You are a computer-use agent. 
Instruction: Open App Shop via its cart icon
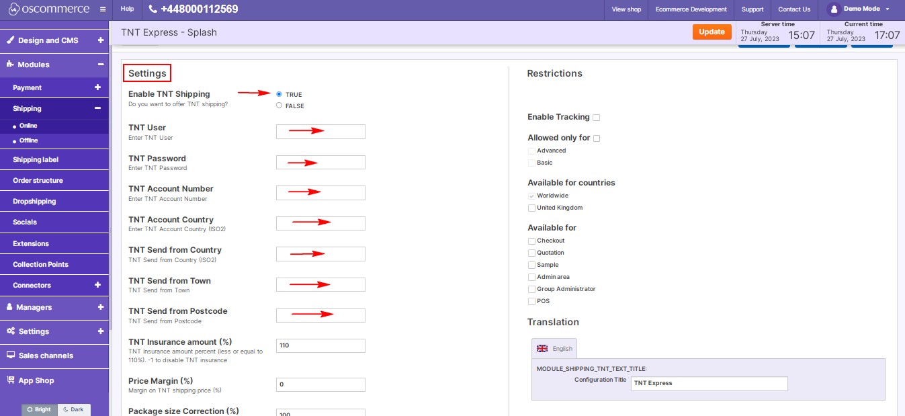[11, 380]
